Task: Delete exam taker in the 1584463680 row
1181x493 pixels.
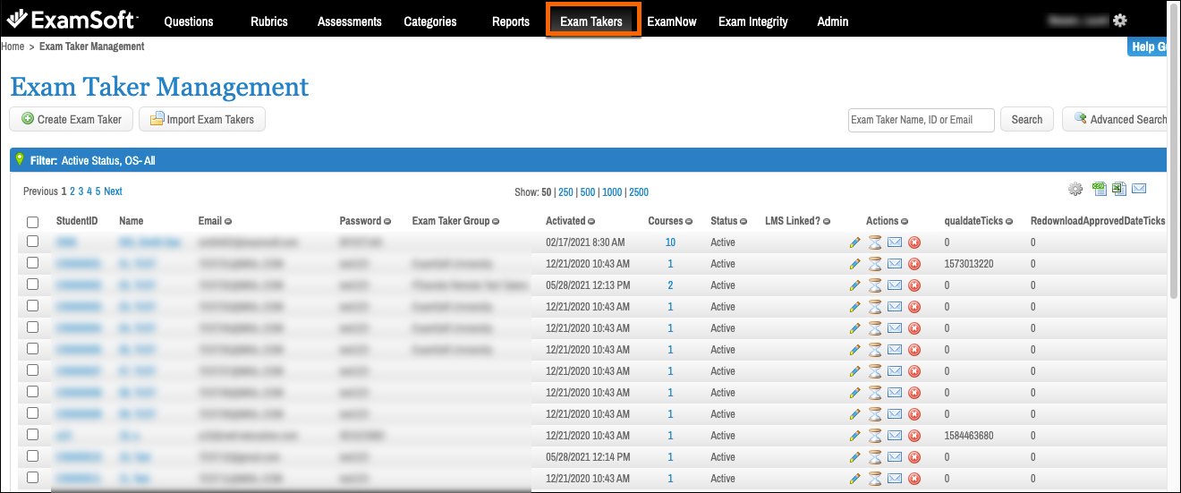Action: 914,436
